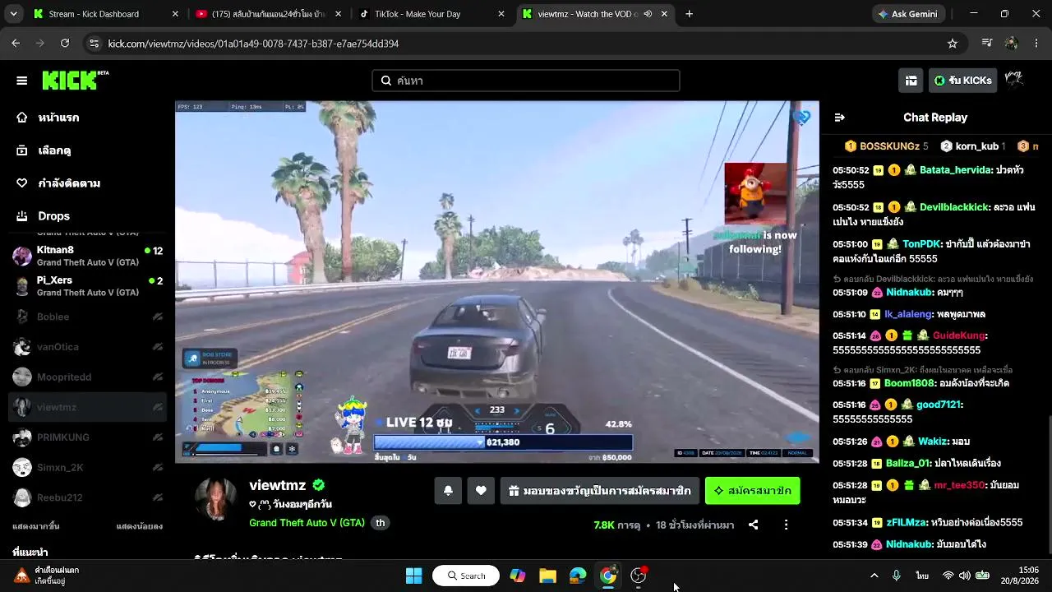Screen dimensions: 1052x592
Task: Open the taskbar volume control
Action: pos(964,576)
